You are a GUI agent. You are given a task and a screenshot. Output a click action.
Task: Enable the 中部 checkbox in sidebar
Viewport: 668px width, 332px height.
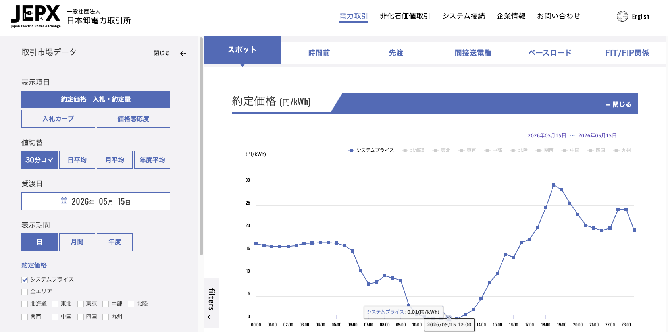(106, 304)
